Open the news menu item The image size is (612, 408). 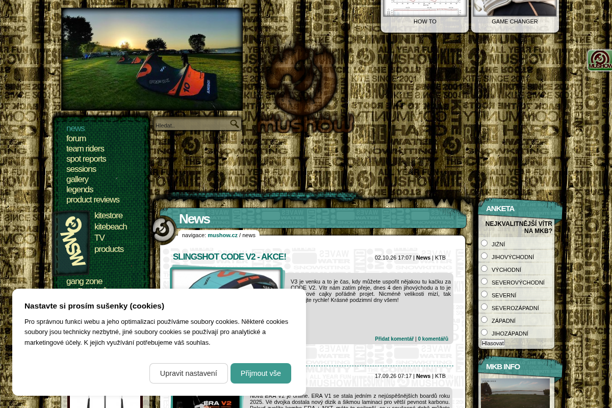[75, 129]
